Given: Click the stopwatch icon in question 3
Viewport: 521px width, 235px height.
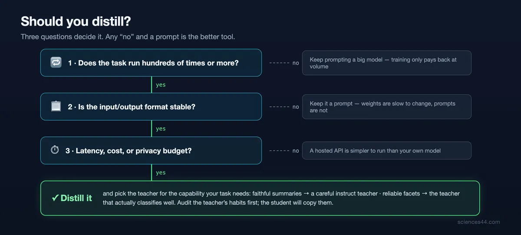Looking at the screenshot, I should point(55,150).
